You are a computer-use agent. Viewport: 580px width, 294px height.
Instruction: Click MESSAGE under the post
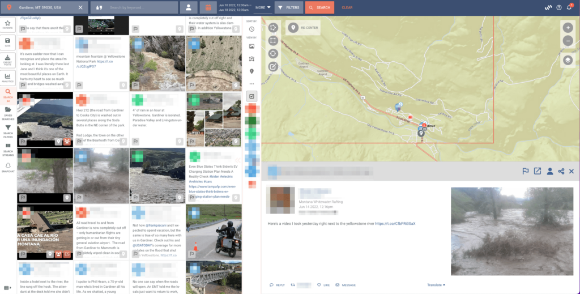(x=346, y=285)
